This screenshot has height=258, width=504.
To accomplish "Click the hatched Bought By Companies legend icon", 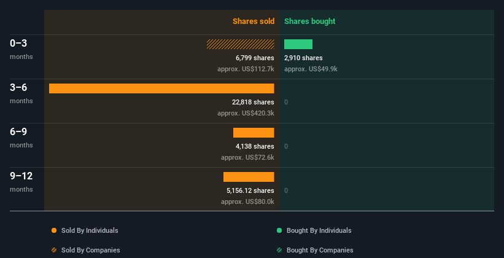I will coord(279,250).
